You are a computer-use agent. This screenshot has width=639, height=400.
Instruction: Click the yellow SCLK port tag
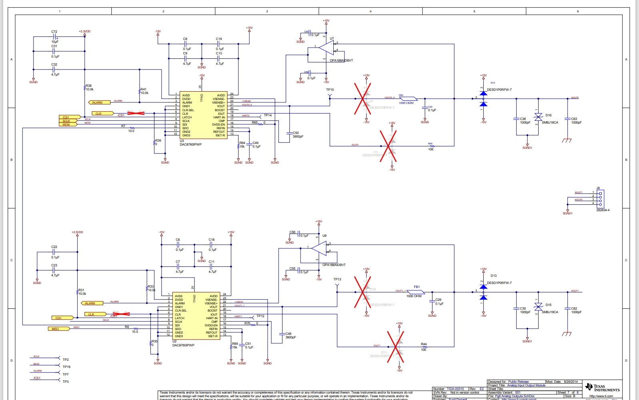click(66, 121)
